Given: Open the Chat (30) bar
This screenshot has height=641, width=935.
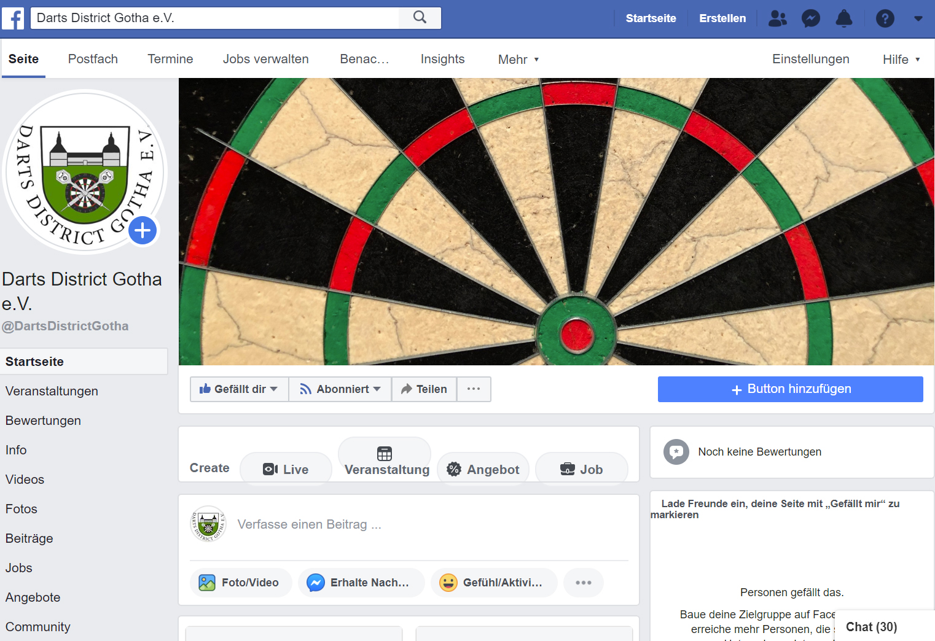Looking at the screenshot, I should (x=885, y=626).
